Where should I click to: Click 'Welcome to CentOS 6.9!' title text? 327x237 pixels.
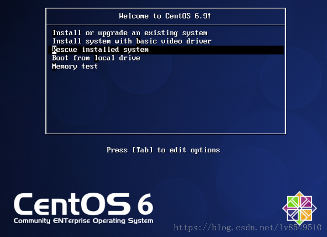coord(165,16)
